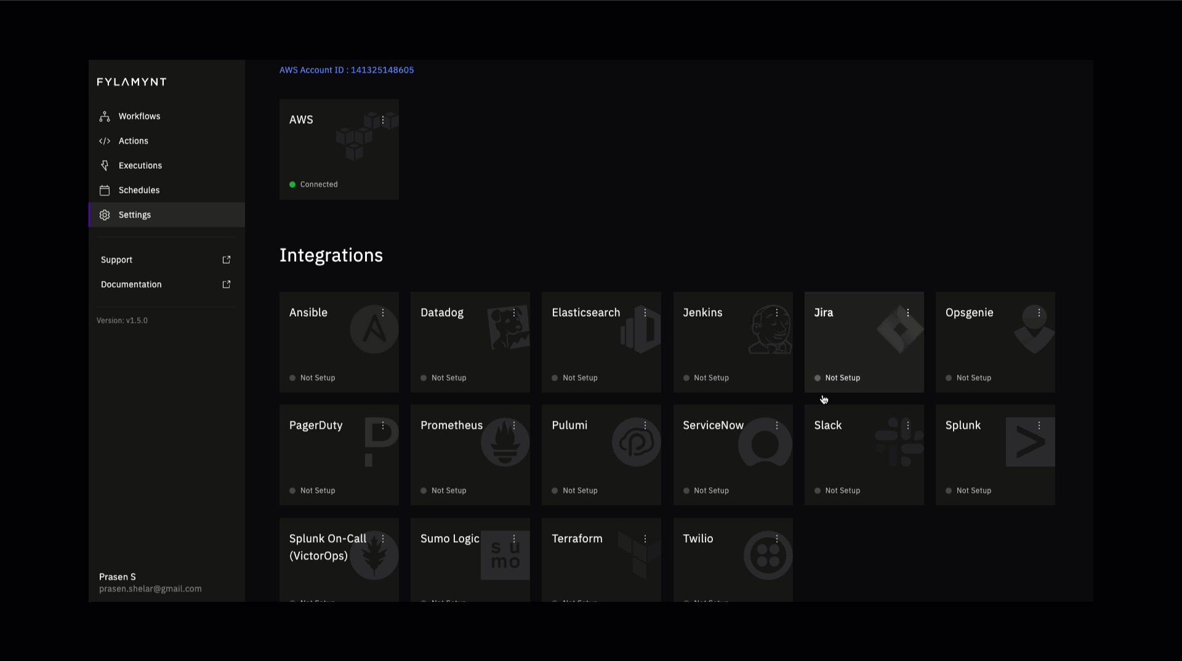Screen dimensions: 1182x661
Task: Click the Jira Not Setup status
Action: [x=837, y=378]
